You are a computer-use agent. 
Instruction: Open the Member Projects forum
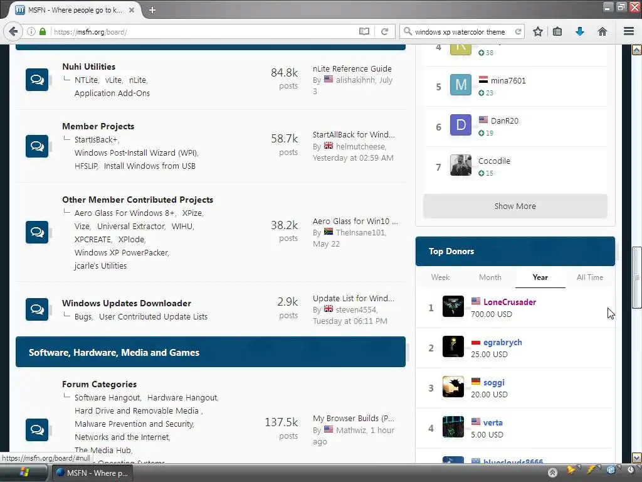click(x=98, y=126)
